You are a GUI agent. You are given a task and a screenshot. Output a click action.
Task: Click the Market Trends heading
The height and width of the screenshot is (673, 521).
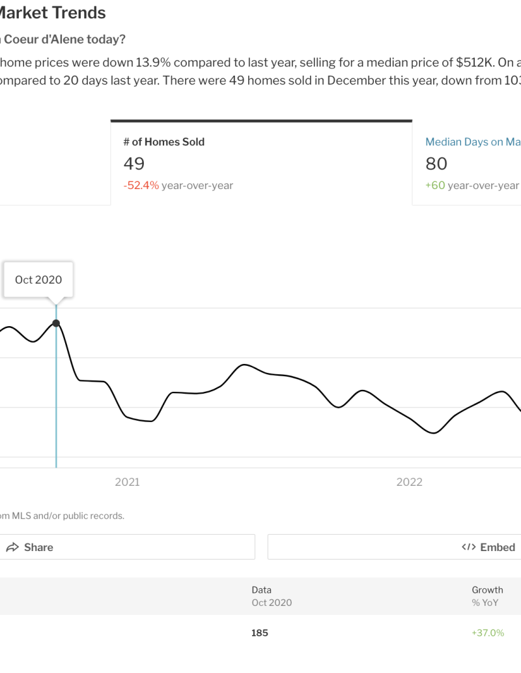coord(53,12)
